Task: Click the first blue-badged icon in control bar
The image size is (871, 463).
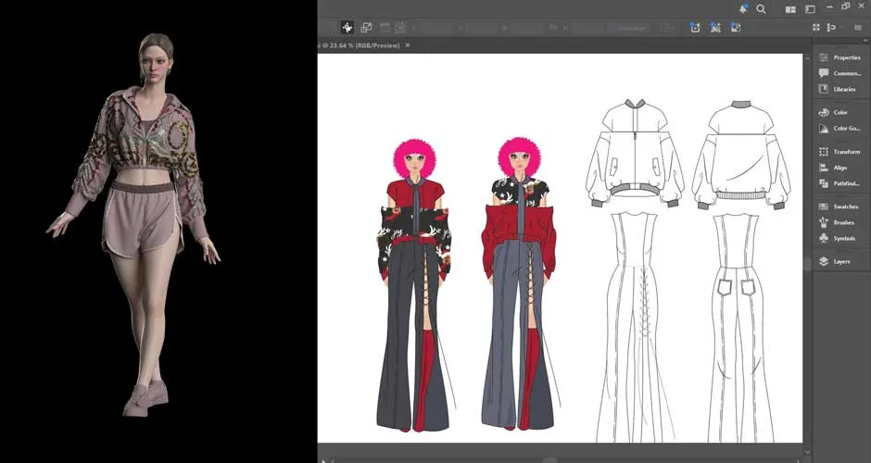Action: tap(696, 27)
